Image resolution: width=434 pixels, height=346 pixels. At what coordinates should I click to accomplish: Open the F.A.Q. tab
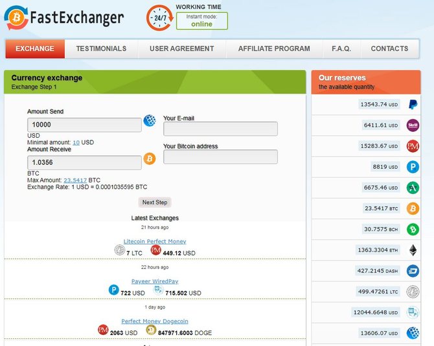click(x=341, y=49)
